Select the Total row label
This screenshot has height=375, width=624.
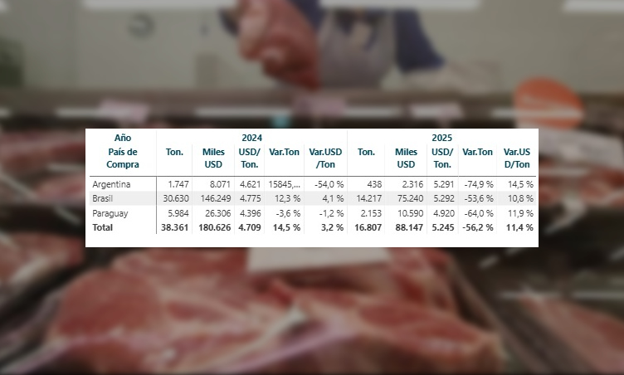[x=103, y=227]
